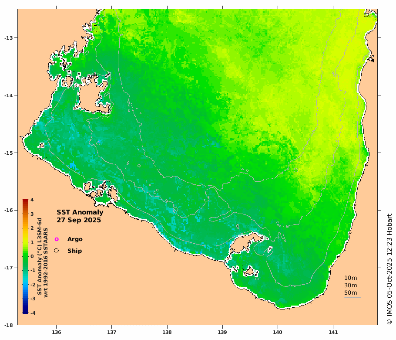Click the 50m contour sample line in legend
396x340 pixels.
352,297
